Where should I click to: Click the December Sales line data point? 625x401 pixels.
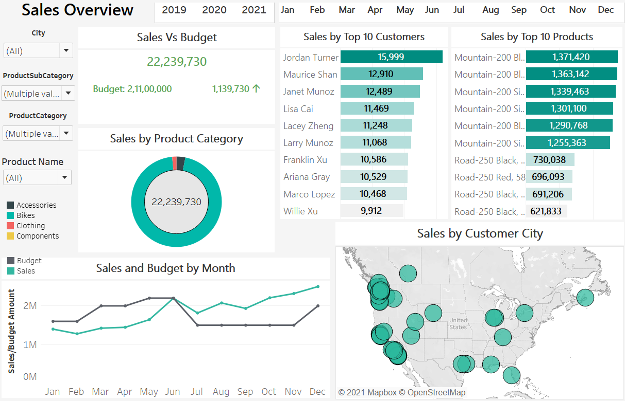318,286
